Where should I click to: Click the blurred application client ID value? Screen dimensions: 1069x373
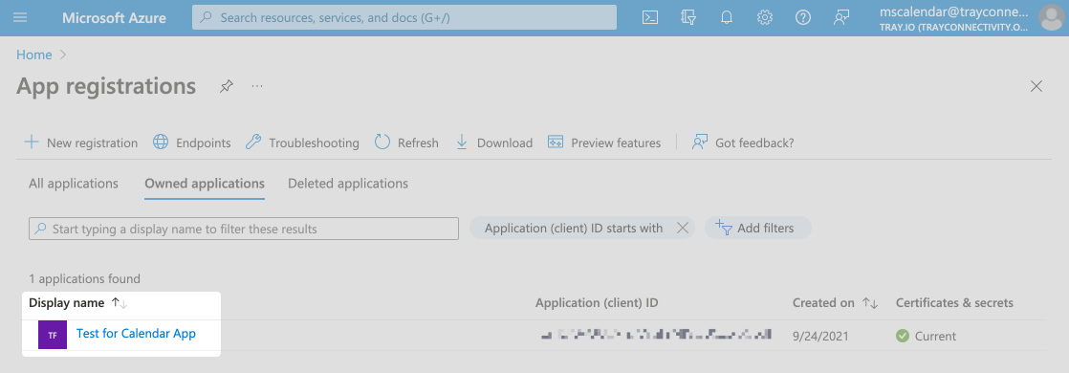(656, 335)
